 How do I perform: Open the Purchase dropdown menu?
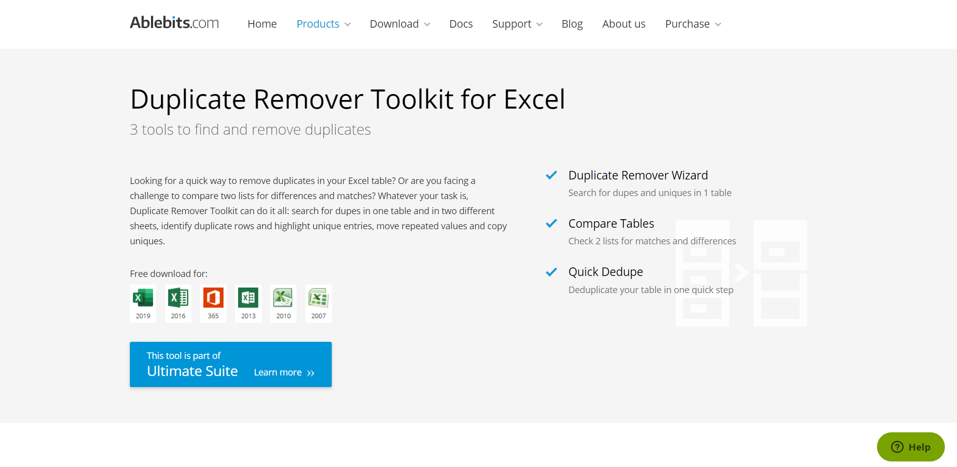click(692, 24)
